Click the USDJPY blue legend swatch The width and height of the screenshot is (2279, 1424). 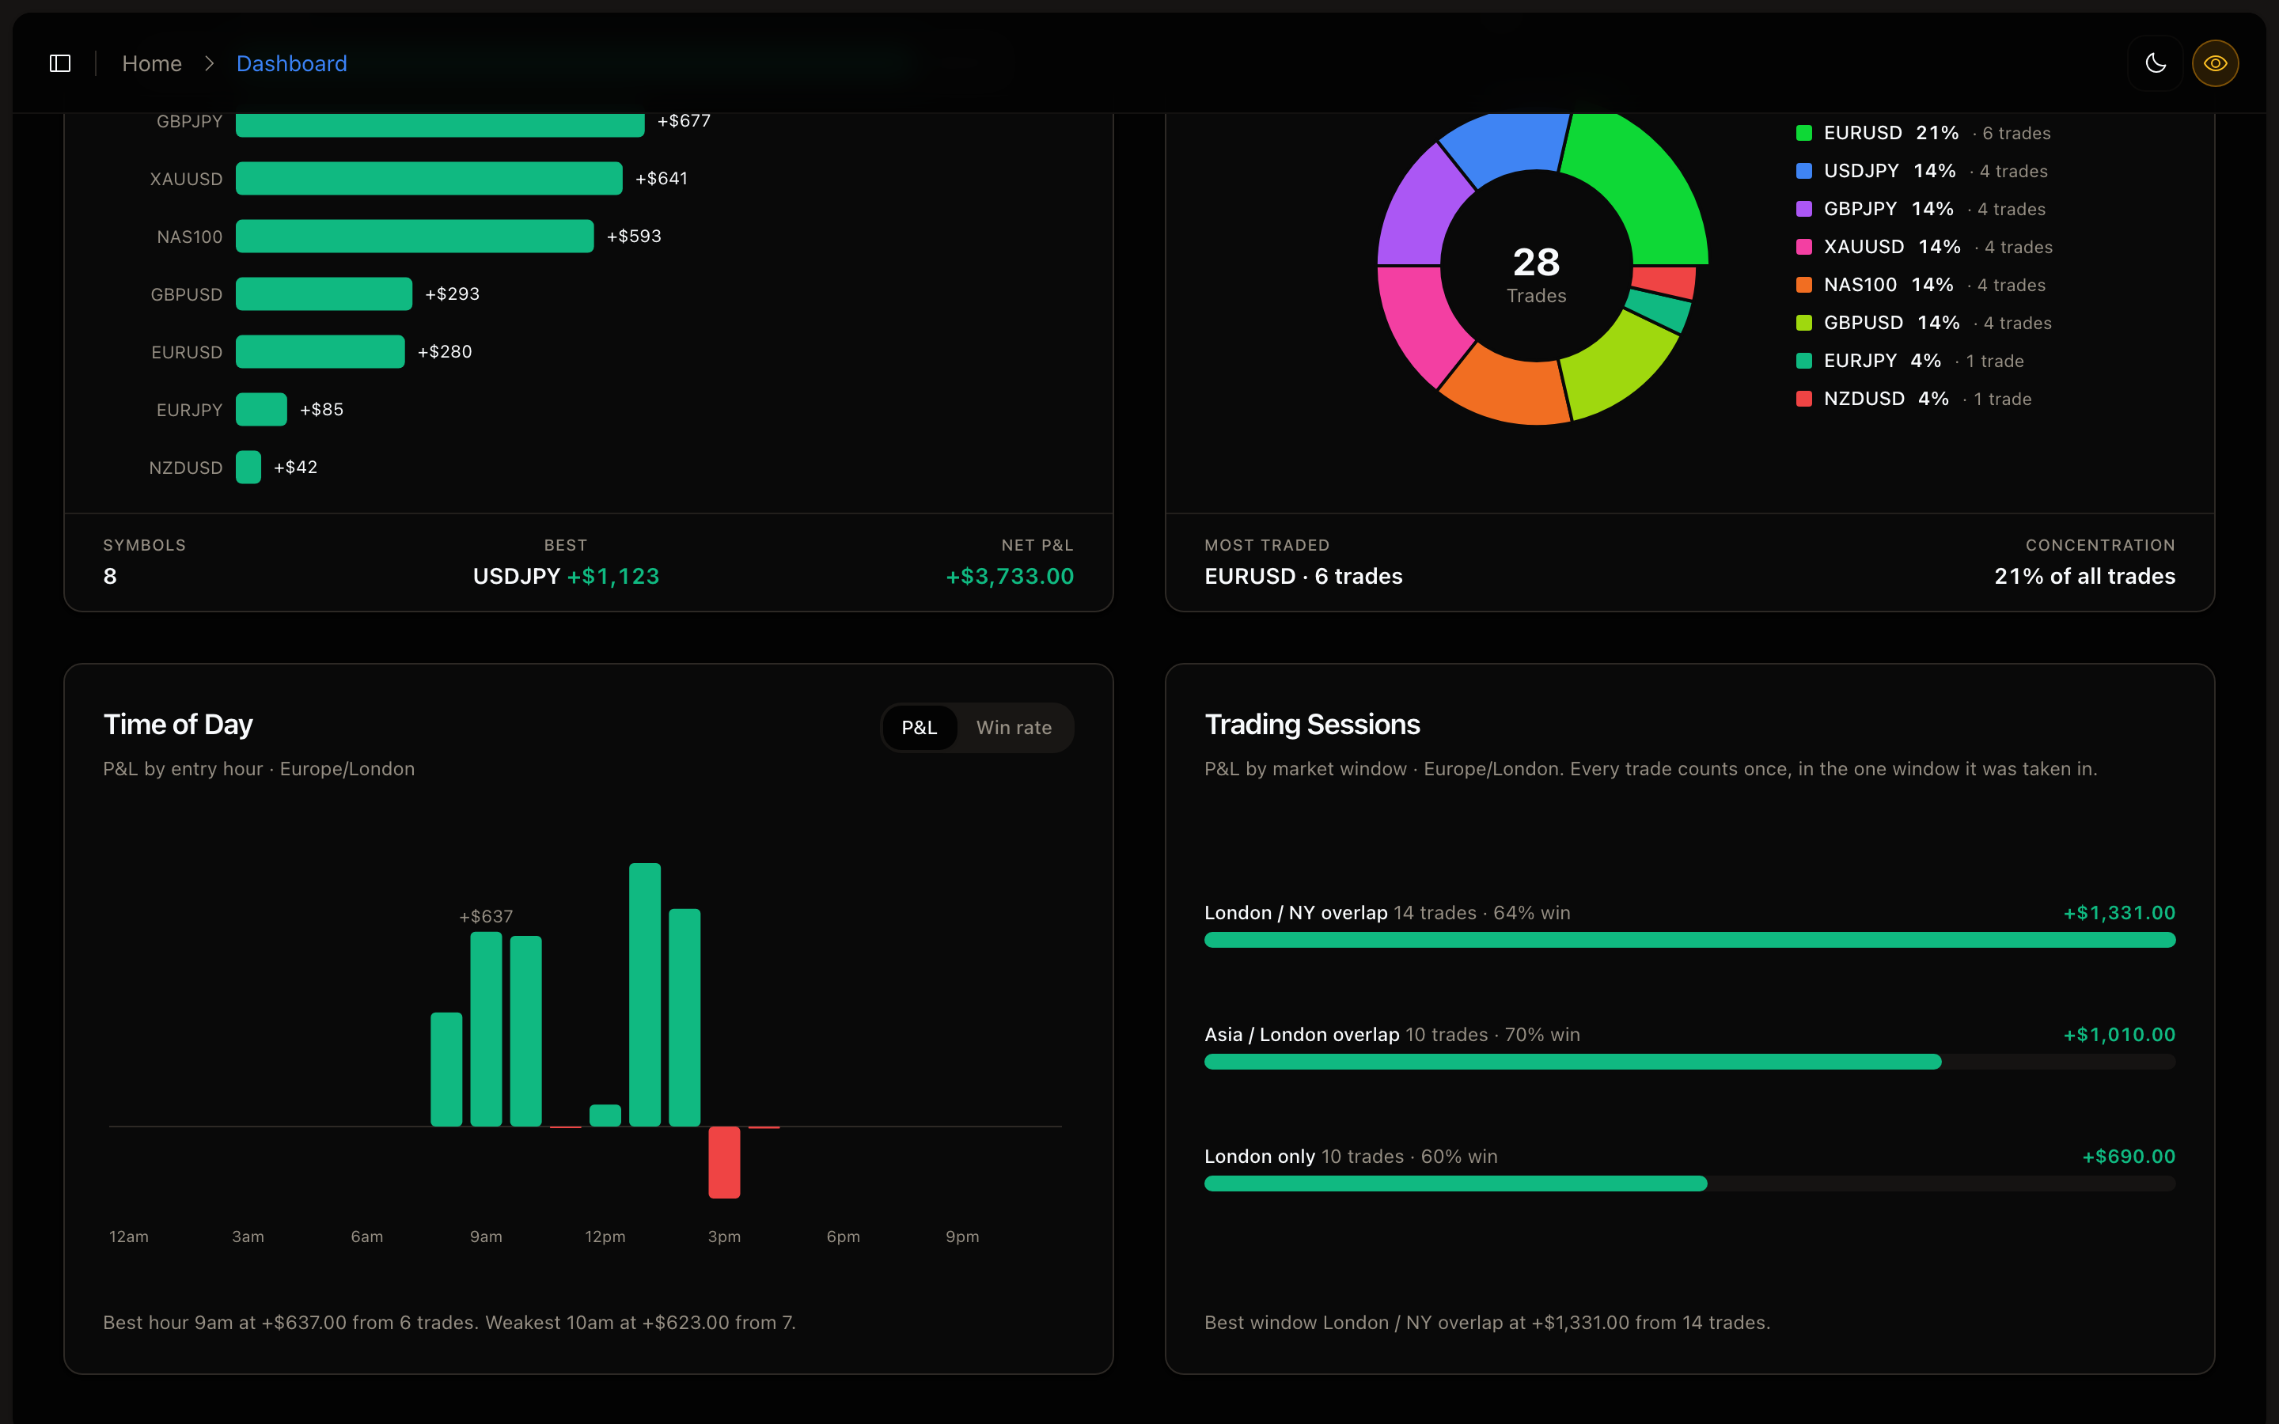tap(1804, 170)
